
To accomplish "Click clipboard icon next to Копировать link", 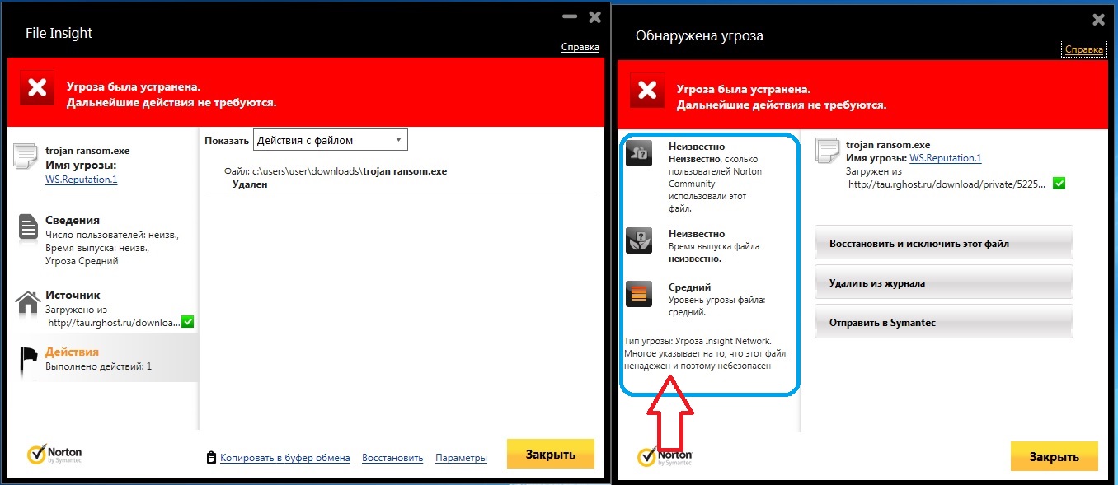I will click(211, 458).
